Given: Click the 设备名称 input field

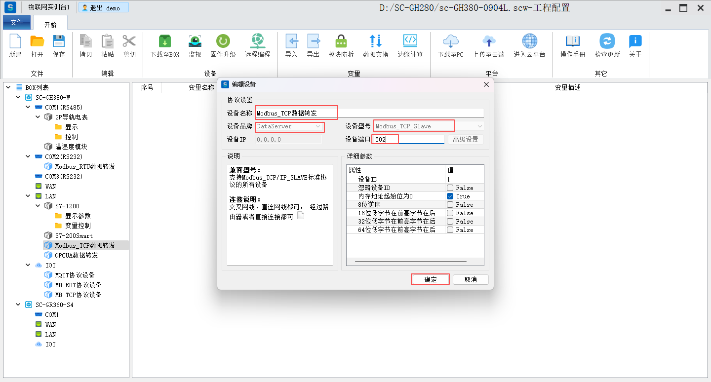Looking at the screenshot, I should (369, 113).
